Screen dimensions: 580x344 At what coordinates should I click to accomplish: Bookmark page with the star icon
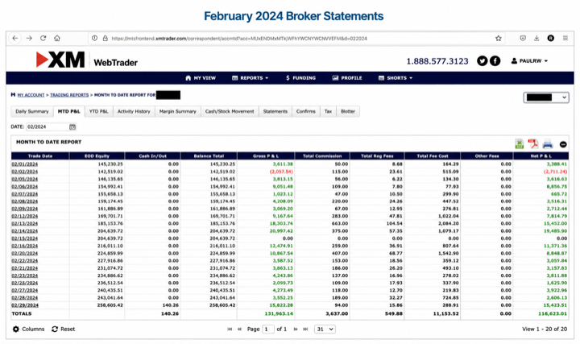tap(499, 38)
